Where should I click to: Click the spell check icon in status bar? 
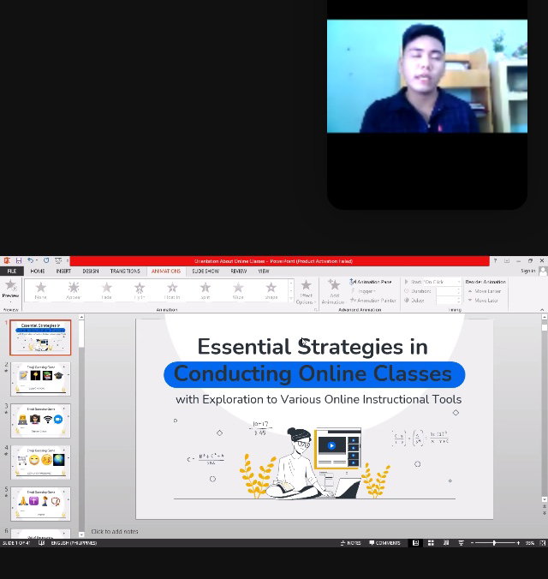[x=41, y=543]
